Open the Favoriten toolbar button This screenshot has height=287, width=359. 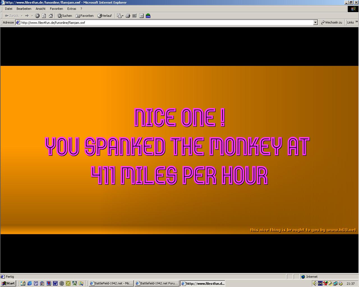(85, 16)
